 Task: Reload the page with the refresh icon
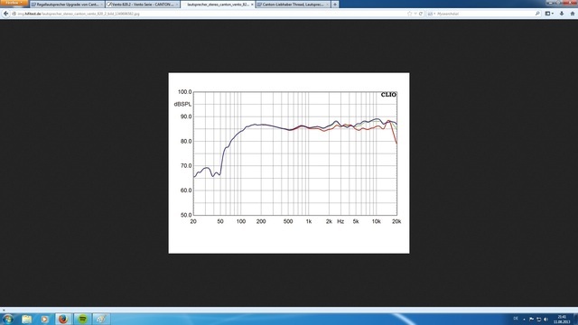point(421,14)
